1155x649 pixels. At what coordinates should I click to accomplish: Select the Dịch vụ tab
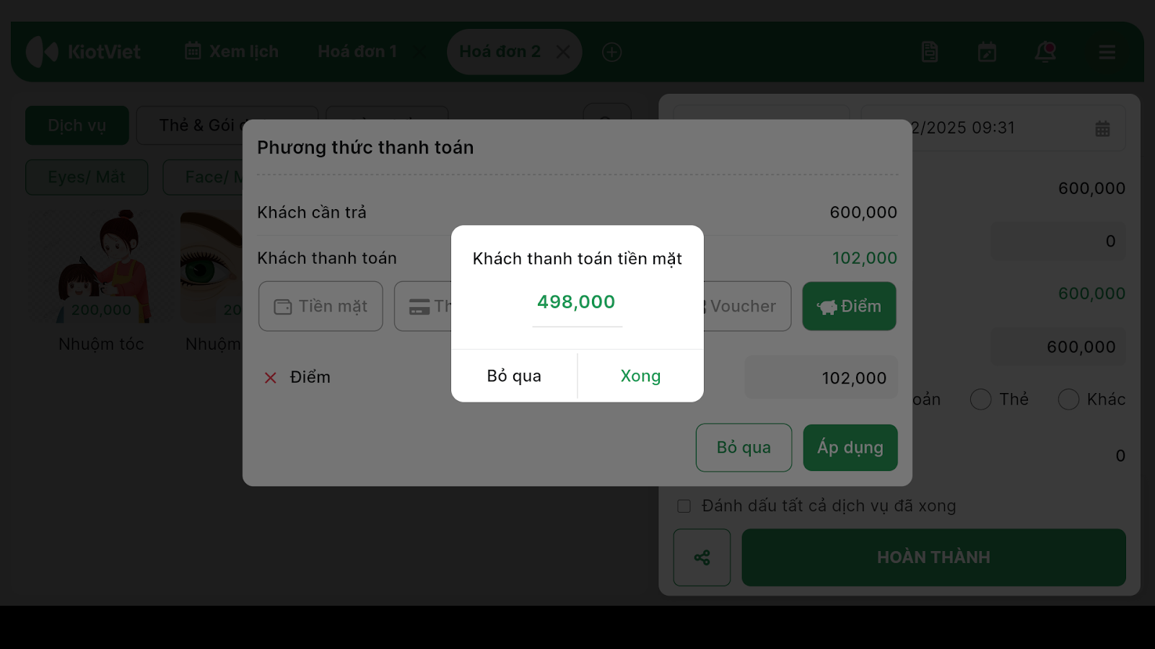[x=77, y=125]
